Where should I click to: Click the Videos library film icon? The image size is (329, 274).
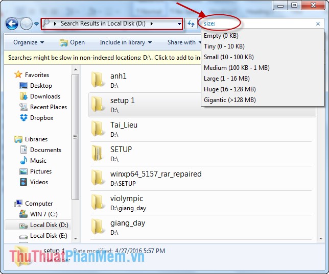pos(24,182)
